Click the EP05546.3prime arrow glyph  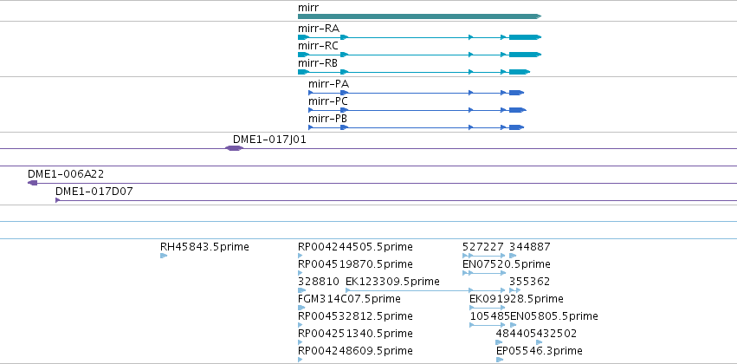(x=500, y=360)
